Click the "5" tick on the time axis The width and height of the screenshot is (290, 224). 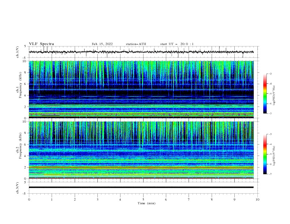tap(143, 199)
